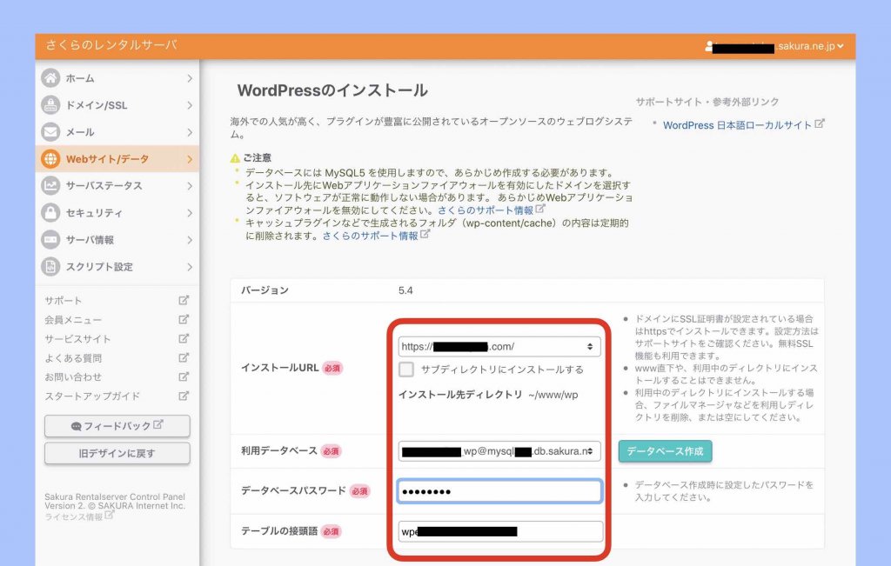Expand スクリプト設定 menu chevron

(190, 267)
